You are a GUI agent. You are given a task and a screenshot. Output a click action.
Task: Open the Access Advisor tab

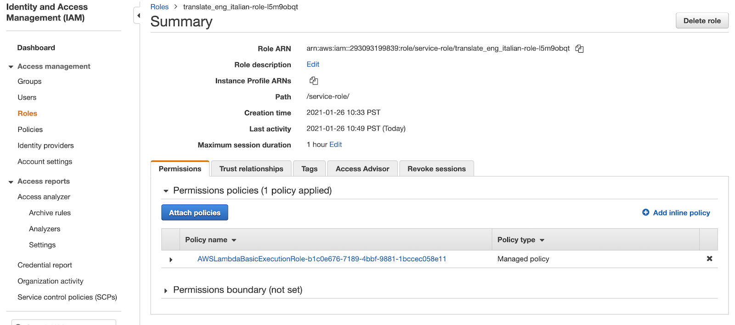click(362, 169)
